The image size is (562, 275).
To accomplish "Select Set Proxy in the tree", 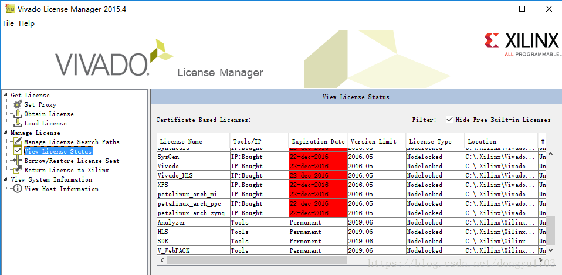I will [40, 104].
